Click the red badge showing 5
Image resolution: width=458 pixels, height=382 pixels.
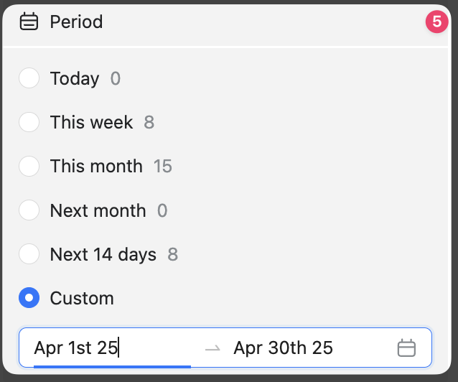(x=436, y=22)
